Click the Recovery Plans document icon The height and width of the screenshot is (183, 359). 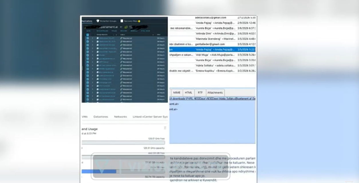coord(122,21)
